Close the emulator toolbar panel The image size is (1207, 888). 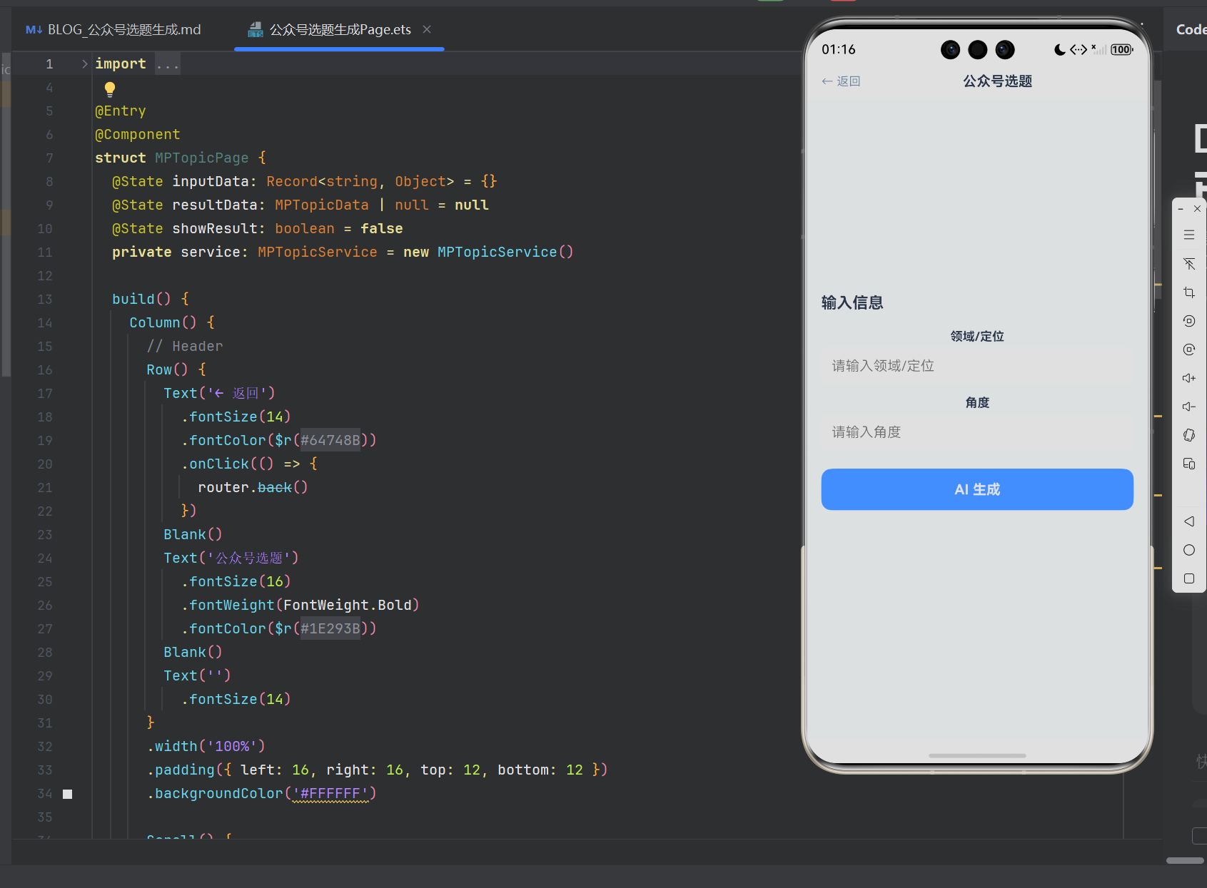(x=1198, y=209)
